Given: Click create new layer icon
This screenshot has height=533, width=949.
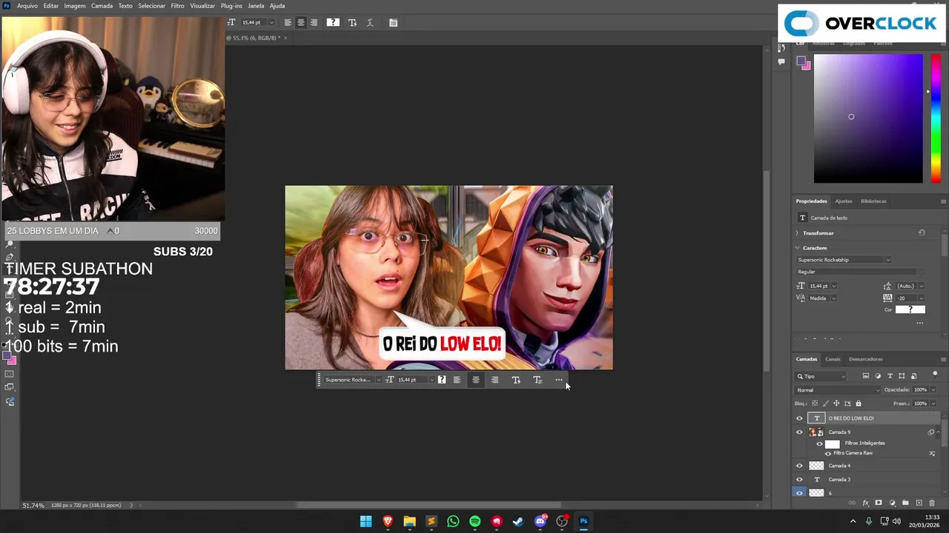Looking at the screenshot, I should (919, 503).
